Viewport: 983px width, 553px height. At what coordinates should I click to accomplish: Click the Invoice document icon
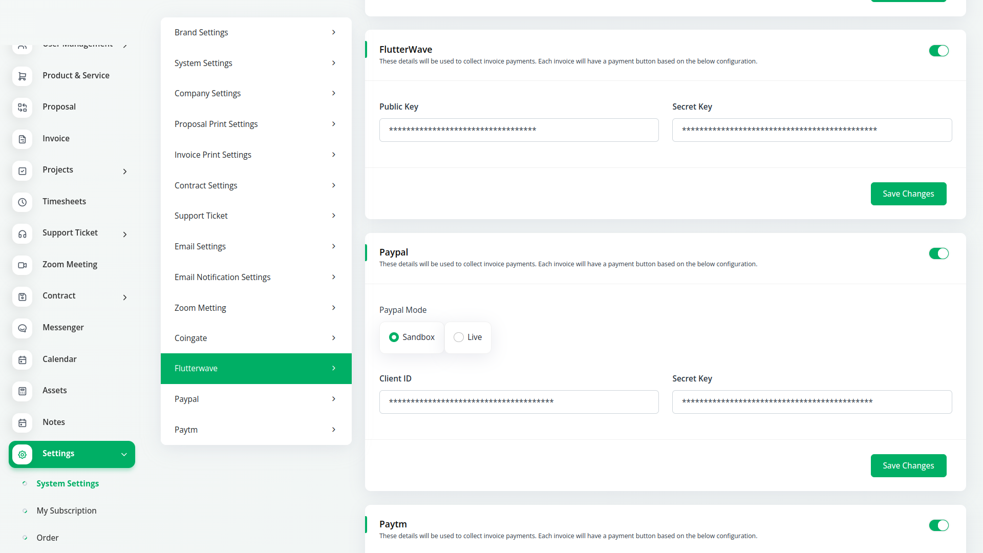pyautogui.click(x=22, y=139)
